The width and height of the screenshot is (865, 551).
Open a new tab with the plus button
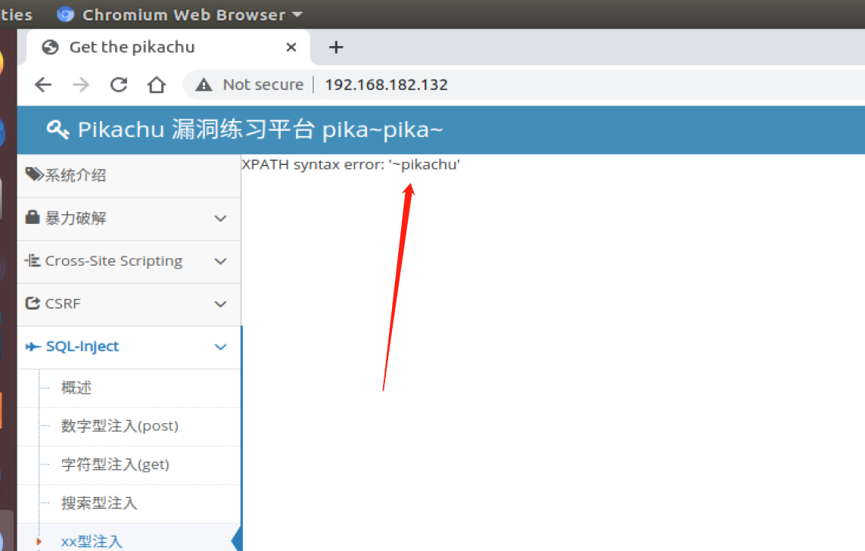coord(336,48)
